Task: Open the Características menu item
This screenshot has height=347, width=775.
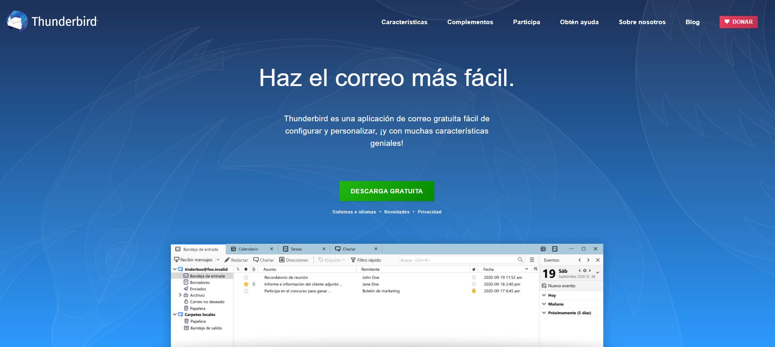Action: point(404,22)
